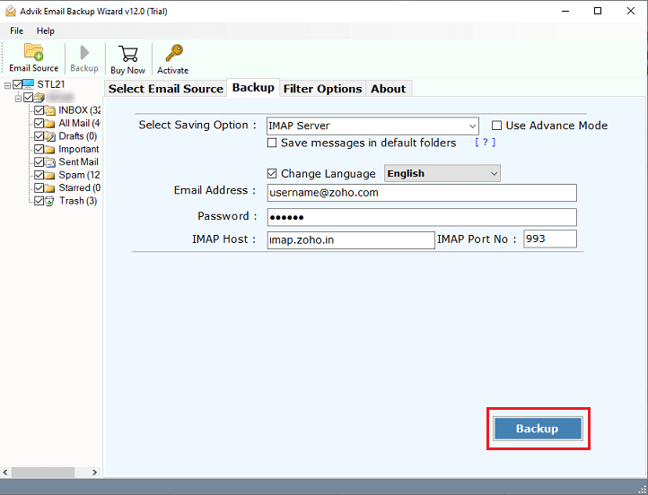Open the Select Saving Option dropdown
The height and width of the screenshot is (495, 648).
472,126
